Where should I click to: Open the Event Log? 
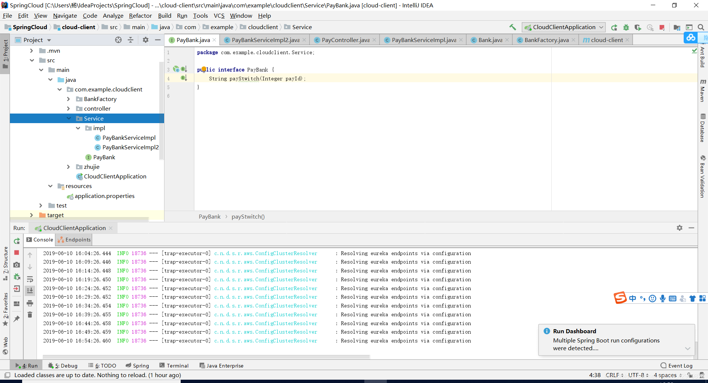[x=676, y=366]
